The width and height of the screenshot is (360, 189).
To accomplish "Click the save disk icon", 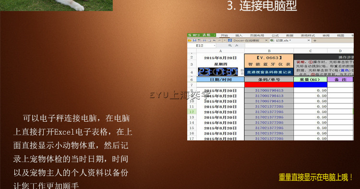I will click(194, 40).
